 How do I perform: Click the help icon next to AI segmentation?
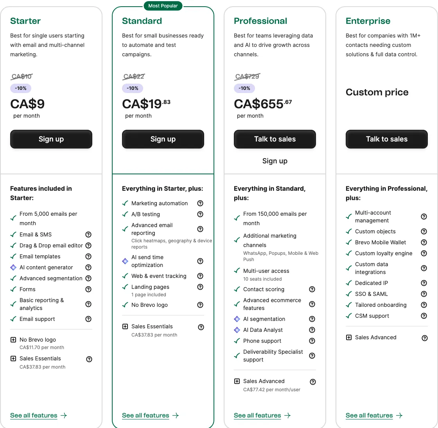coord(312,319)
